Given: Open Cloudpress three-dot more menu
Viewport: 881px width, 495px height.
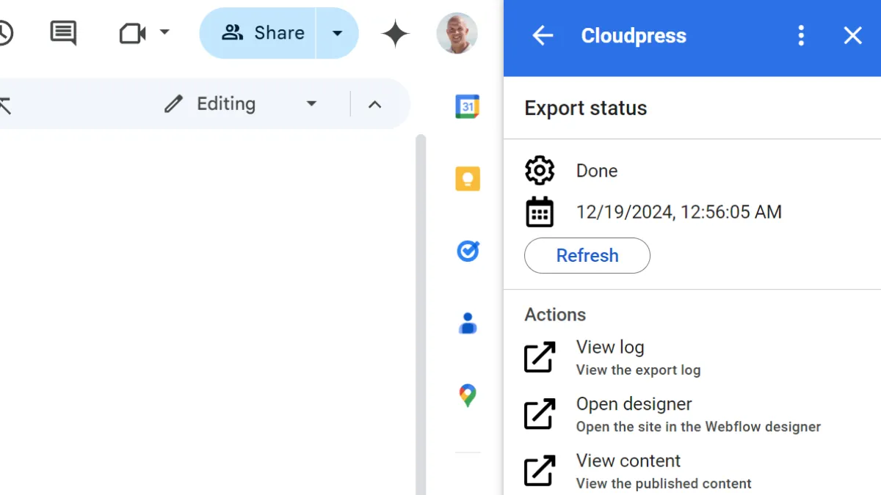Looking at the screenshot, I should tap(801, 35).
